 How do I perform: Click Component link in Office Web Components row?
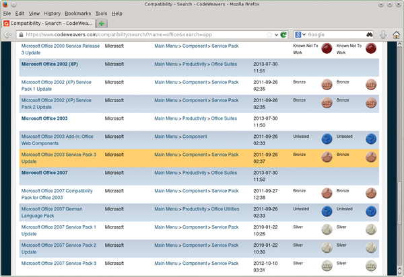click(195, 136)
